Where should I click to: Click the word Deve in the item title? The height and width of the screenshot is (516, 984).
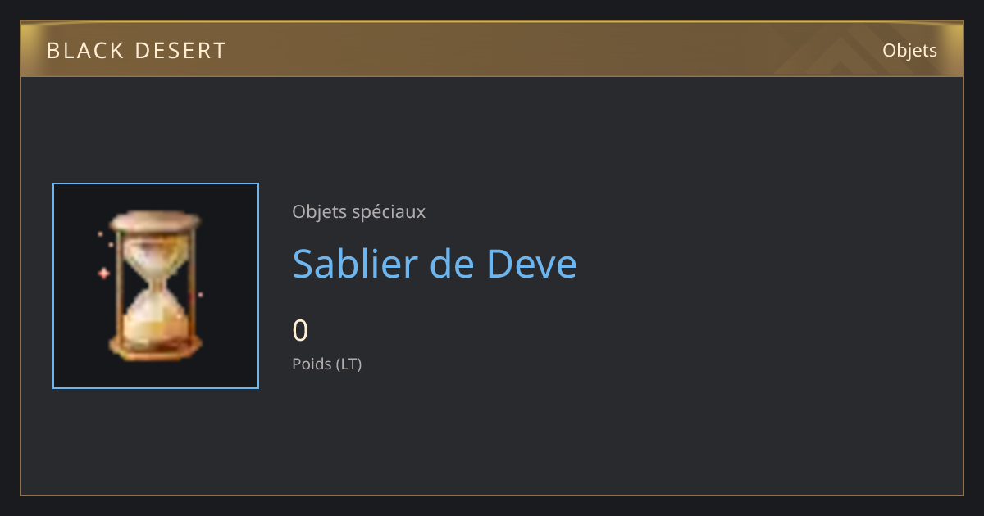[532, 264]
